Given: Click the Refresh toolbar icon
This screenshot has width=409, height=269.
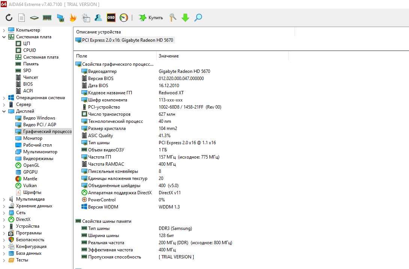Looking at the screenshot, I should click(x=9, y=18).
